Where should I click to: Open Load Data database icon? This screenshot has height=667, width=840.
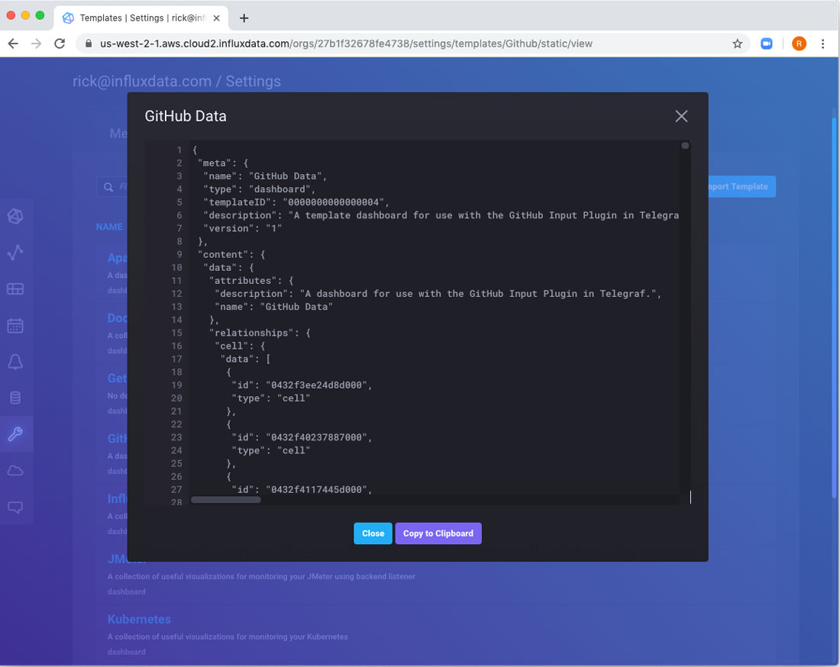15,398
